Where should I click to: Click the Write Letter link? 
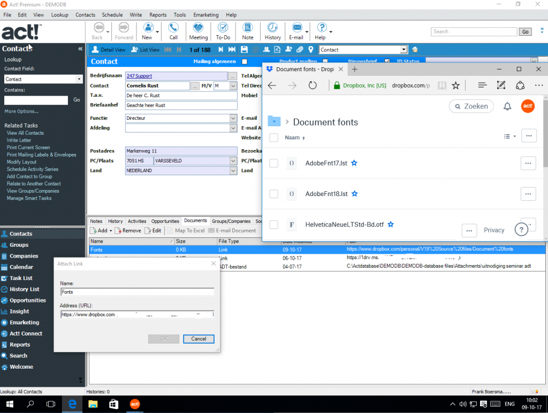point(19,140)
